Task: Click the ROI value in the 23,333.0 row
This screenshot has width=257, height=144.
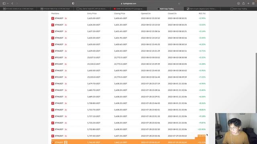Action: [202, 77]
